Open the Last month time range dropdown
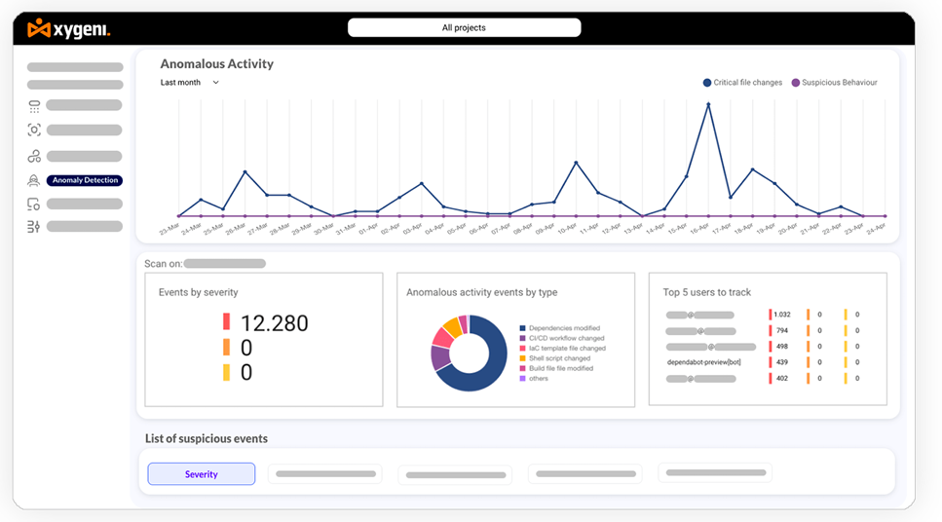The height and width of the screenshot is (522, 942). coord(190,83)
